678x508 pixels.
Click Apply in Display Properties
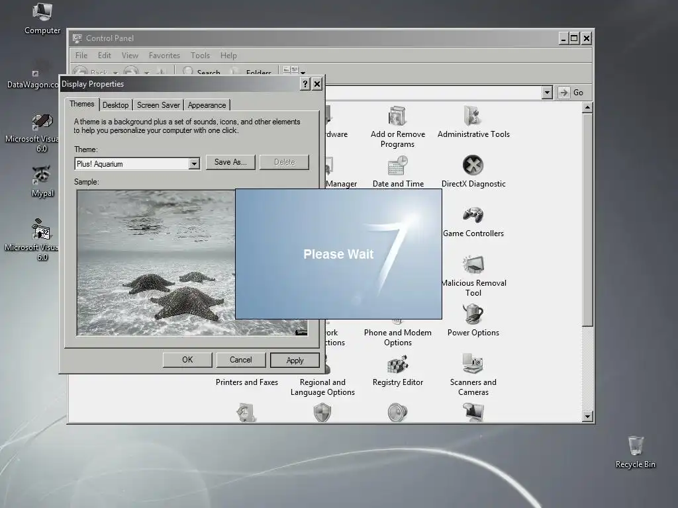[x=295, y=360]
